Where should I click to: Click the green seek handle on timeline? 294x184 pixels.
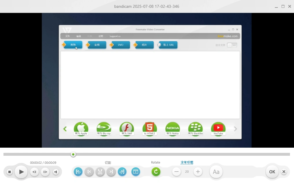[73, 155]
